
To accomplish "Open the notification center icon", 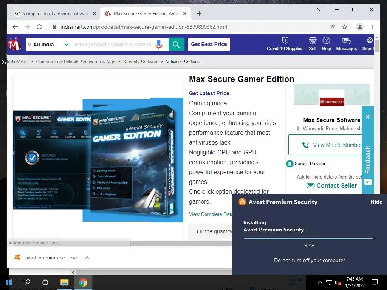I will click(x=375, y=282).
